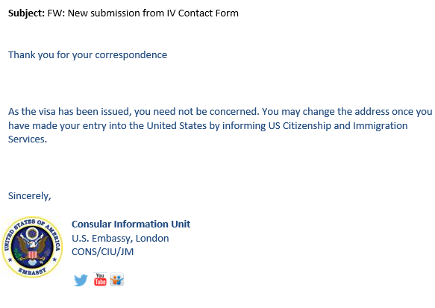The image size is (435, 308).
Task: Click the 'CONS/CIU/JM' reference code
Action: pyautogui.click(x=103, y=252)
